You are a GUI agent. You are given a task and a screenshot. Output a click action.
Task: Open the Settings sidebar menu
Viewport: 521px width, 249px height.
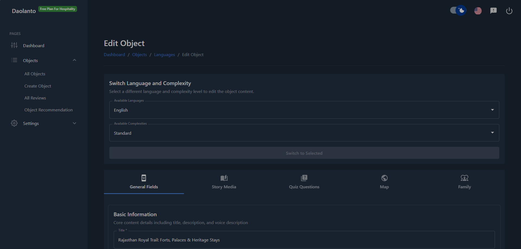pyautogui.click(x=43, y=123)
